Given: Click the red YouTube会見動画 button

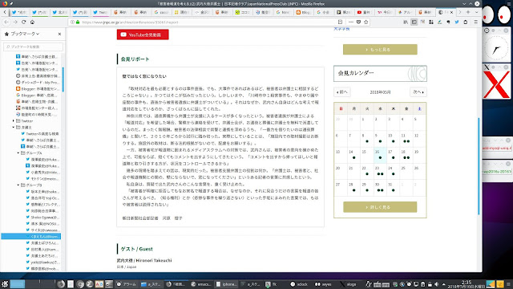Looking at the screenshot, I should coord(143,35).
